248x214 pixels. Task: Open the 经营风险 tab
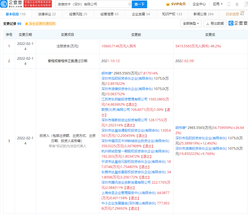[78, 14]
